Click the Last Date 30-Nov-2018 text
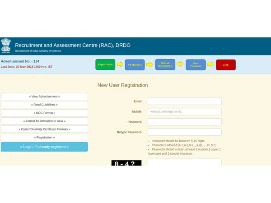Image resolution: width=271 pixels, height=203 pixels. [27, 67]
